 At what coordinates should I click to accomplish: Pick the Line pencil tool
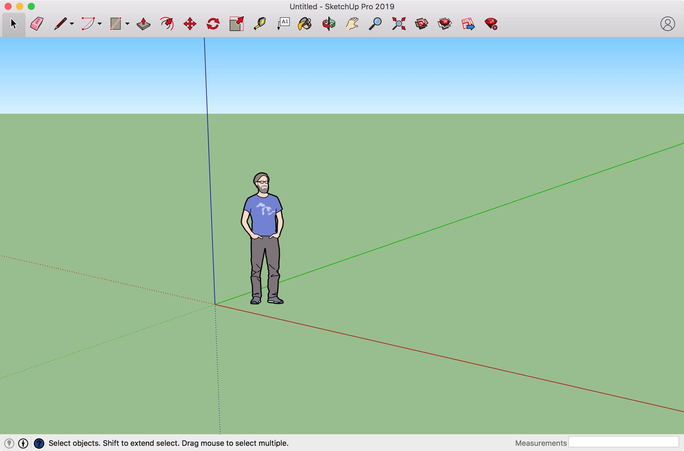coord(60,24)
